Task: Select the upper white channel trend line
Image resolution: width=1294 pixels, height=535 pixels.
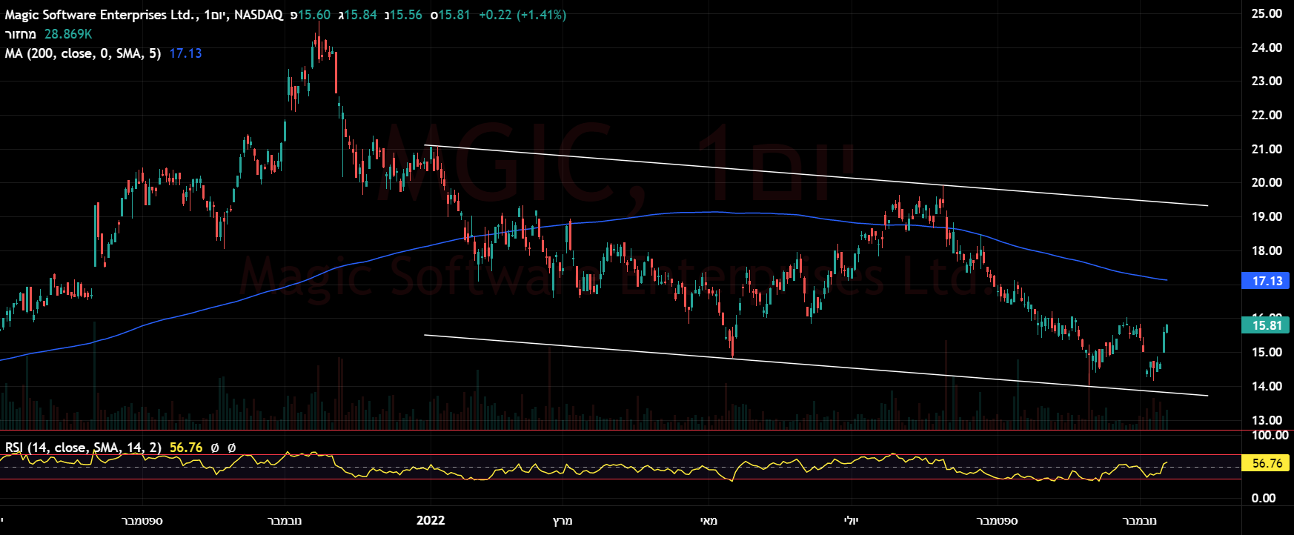Action: click(815, 176)
